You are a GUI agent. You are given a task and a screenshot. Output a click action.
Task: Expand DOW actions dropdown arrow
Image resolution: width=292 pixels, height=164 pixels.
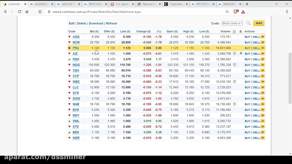pos(262,99)
